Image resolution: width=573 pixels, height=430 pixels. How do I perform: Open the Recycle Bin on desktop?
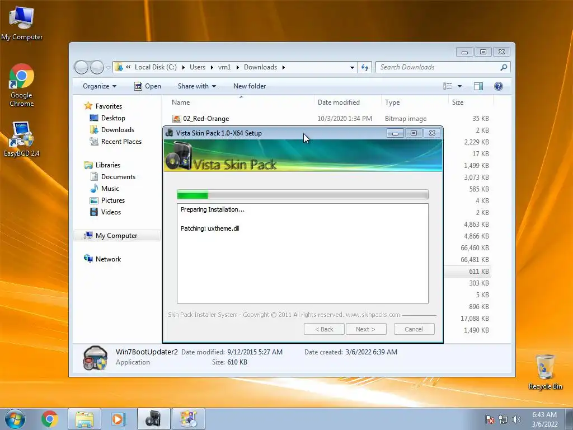tap(545, 372)
